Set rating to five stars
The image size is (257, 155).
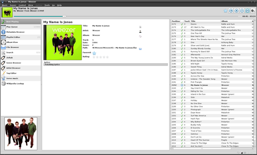[x=107, y=57]
